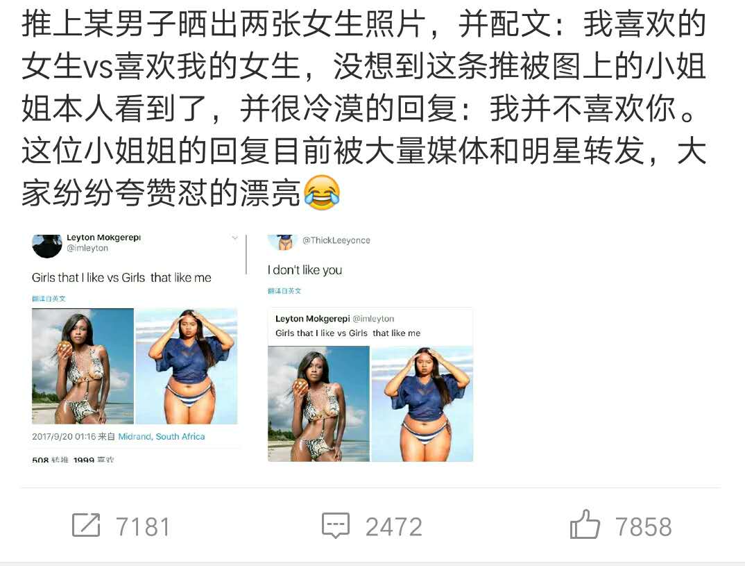Open @imleyton handle in left tweet
Viewport: 745px width, 566px height.
tap(87, 249)
